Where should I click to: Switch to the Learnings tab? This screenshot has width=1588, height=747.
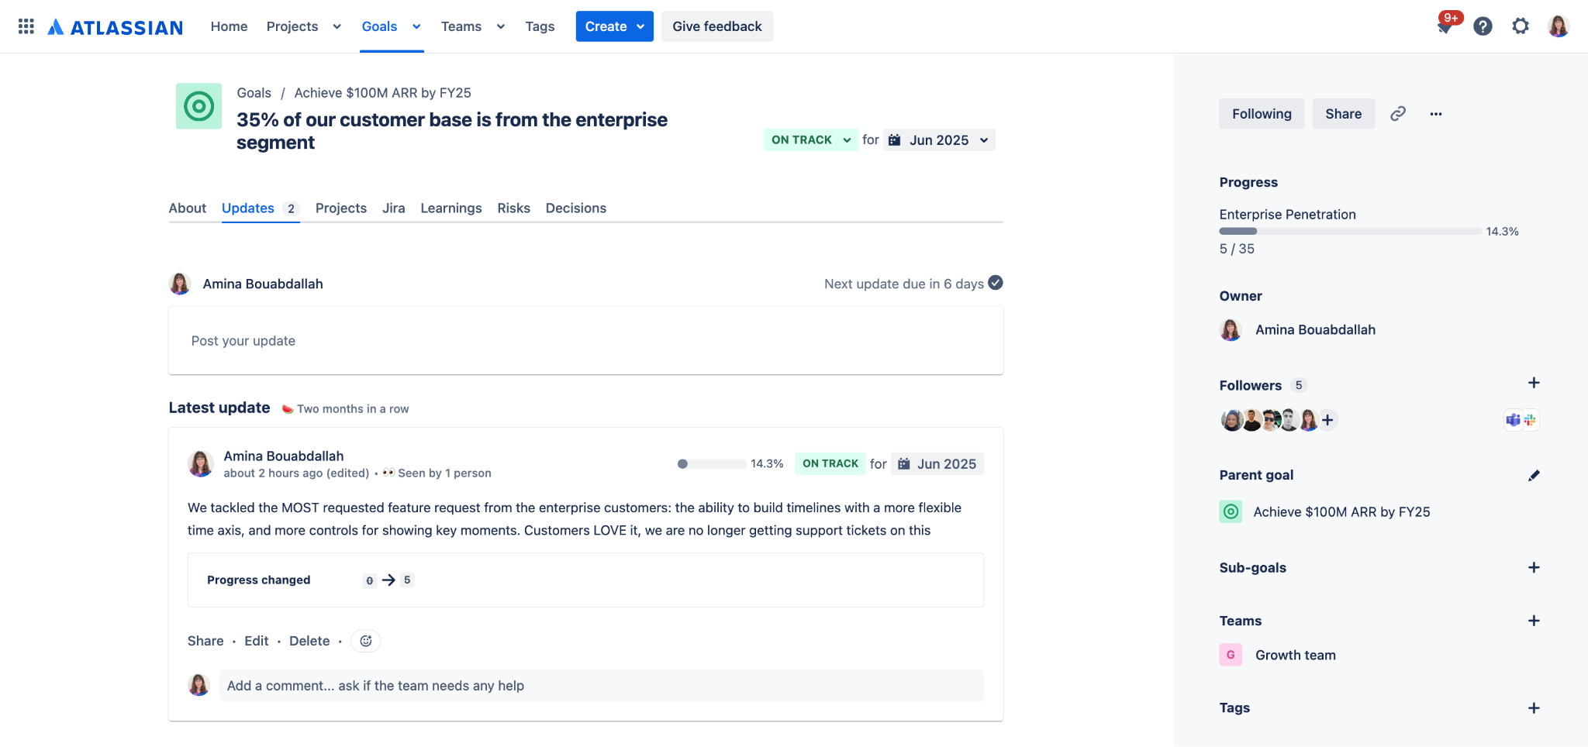[x=451, y=208]
